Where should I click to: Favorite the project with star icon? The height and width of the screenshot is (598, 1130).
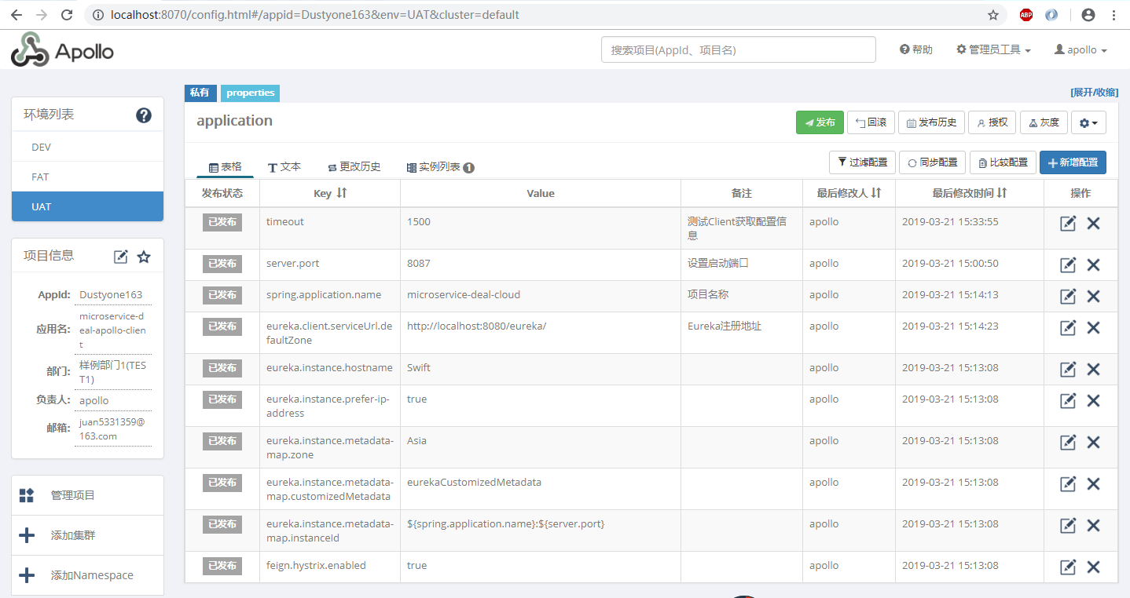click(144, 257)
